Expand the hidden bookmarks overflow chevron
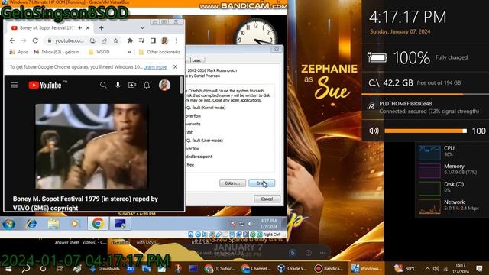 [x=129, y=52]
